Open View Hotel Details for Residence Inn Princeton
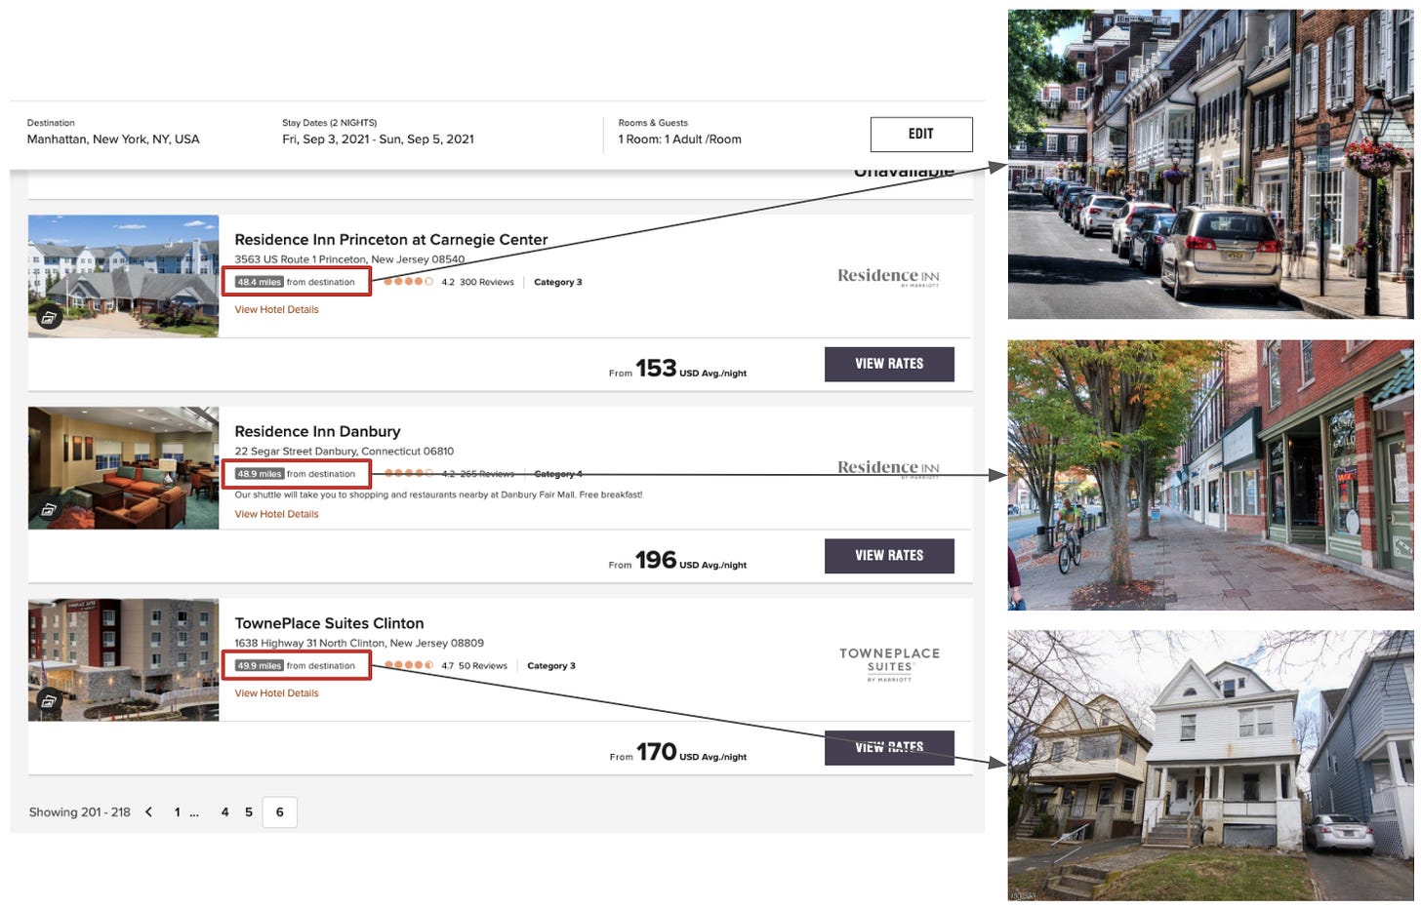The height and width of the screenshot is (908, 1421). coord(276,310)
